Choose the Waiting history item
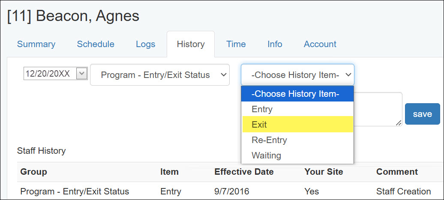Screen dimensions: 444x200 point(266,155)
